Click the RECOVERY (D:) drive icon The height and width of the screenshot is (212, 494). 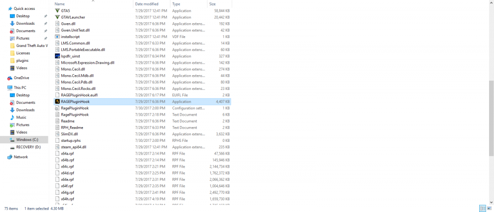[12, 147]
